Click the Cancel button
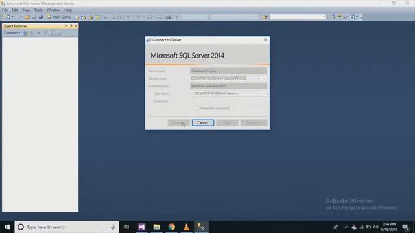The width and height of the screenshot is (415, 233). point(203,123)
